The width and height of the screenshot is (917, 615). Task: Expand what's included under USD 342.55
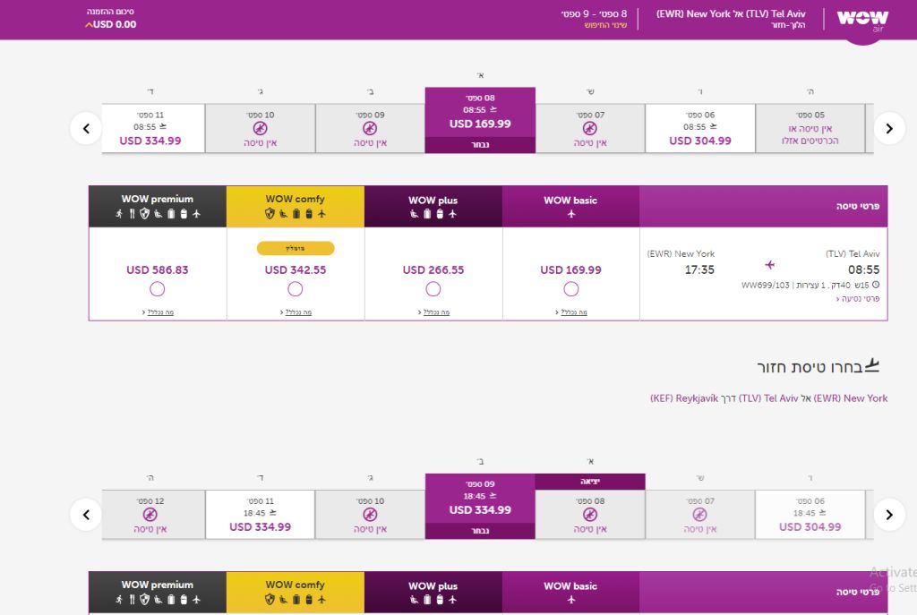296,312
